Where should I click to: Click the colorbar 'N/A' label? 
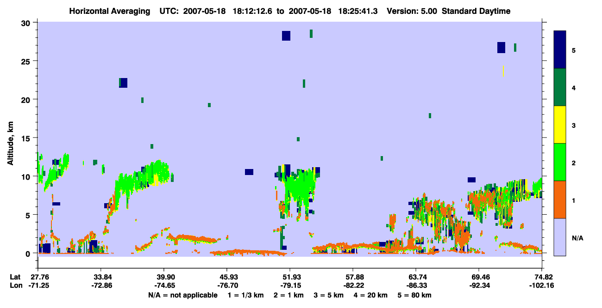[x=577, y=238]
